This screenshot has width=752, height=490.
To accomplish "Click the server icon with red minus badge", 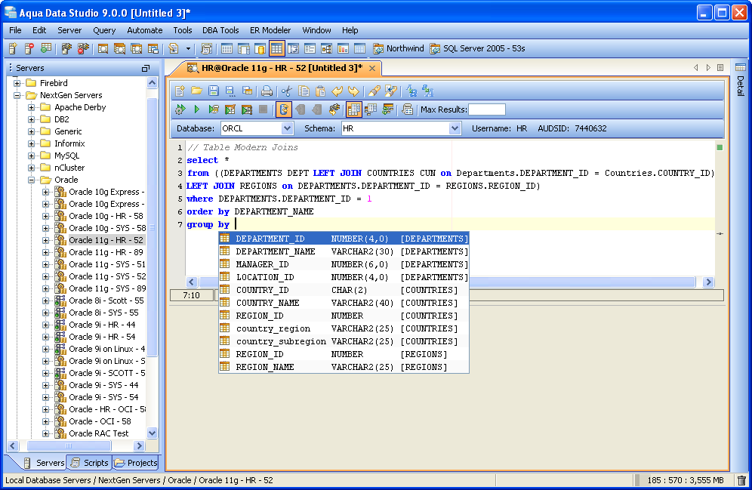I will (x=29, y=48).
